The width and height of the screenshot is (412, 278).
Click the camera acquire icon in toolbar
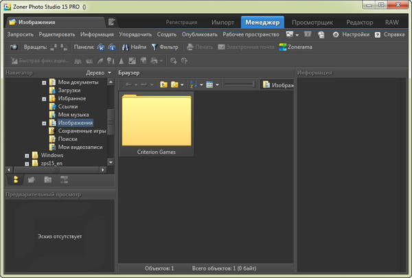(13, 47)
